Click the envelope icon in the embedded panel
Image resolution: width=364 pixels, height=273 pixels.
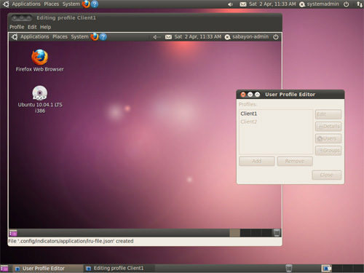coord(168,37)
